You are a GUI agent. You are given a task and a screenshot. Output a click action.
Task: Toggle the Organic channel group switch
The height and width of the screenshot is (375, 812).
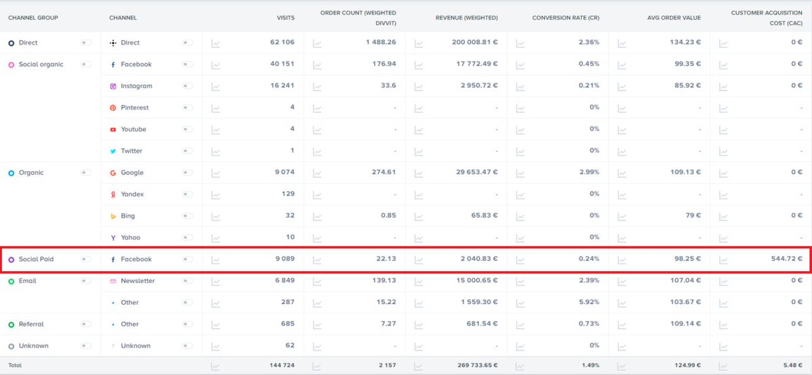click(86, 172)
